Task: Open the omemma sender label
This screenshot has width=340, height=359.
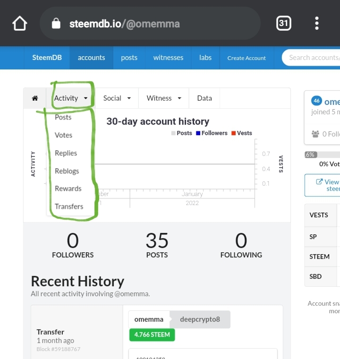Action: tap(149, 319)
